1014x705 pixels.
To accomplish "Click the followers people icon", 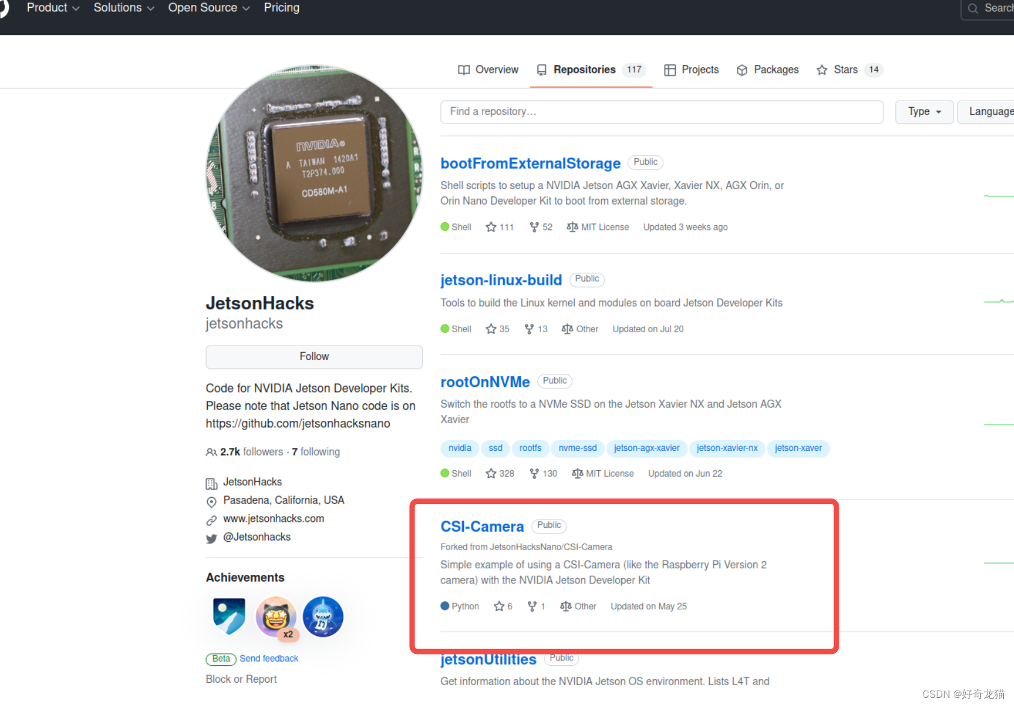I will click(211, 452).
